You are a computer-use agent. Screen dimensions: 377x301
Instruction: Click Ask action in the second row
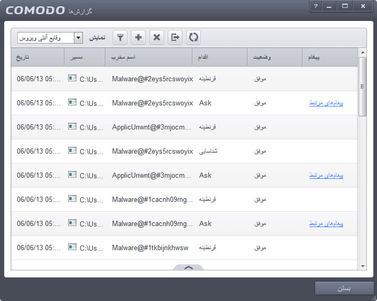coord(205,103)
